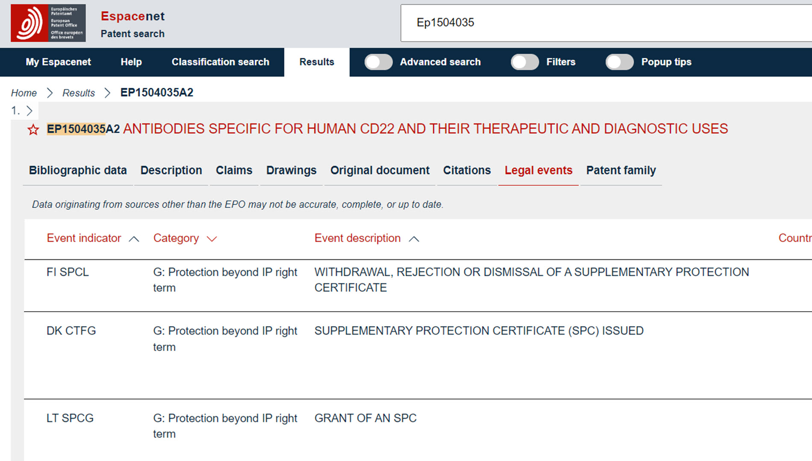812x461 pixels.
Task: Open Classification search menu item
Action: tap(220, 62)
